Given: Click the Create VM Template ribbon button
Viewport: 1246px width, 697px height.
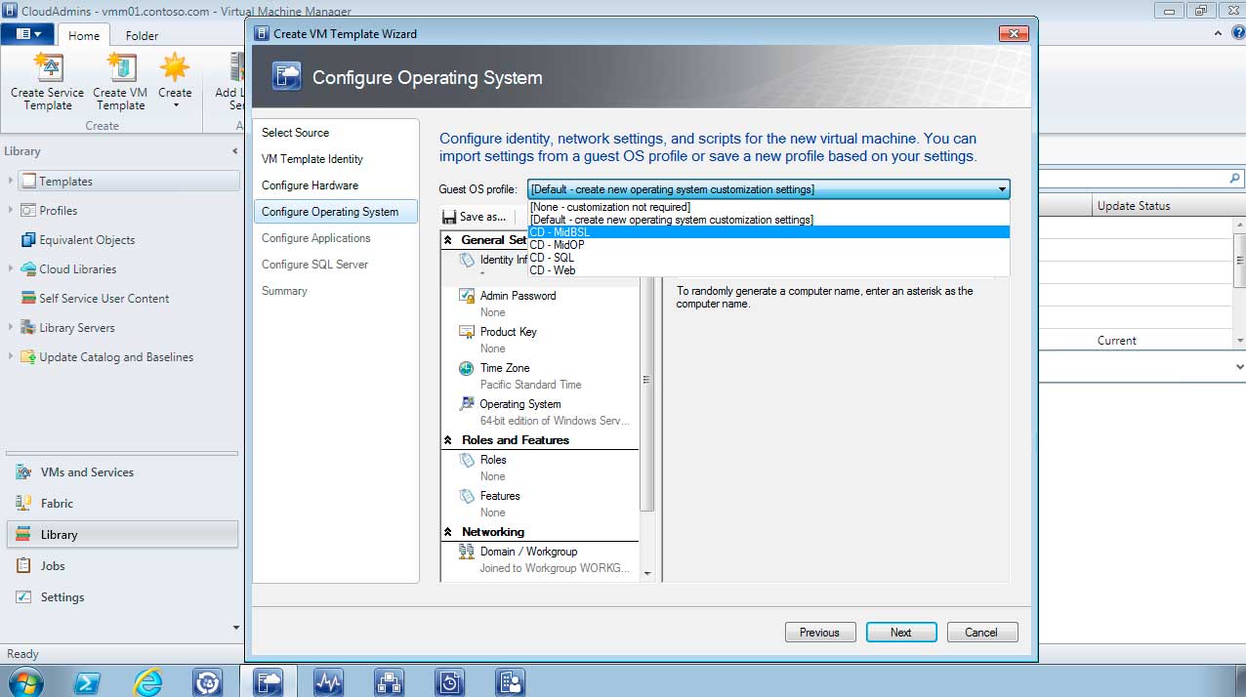Looking at the screenshot, I should click(120, 82).
